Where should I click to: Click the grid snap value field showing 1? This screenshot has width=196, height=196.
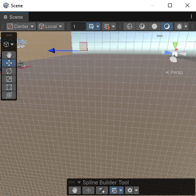pos(78,26)
